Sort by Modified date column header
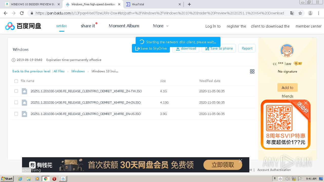Viewport: 324px width, 182px height. tap(210, 81)
